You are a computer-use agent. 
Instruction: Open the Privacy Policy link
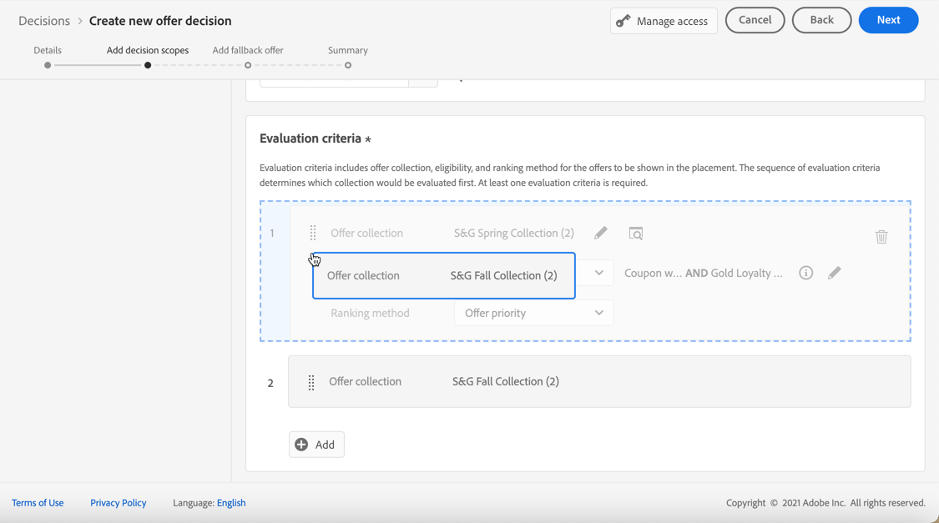pyautogui.click(x=119, y=503)
